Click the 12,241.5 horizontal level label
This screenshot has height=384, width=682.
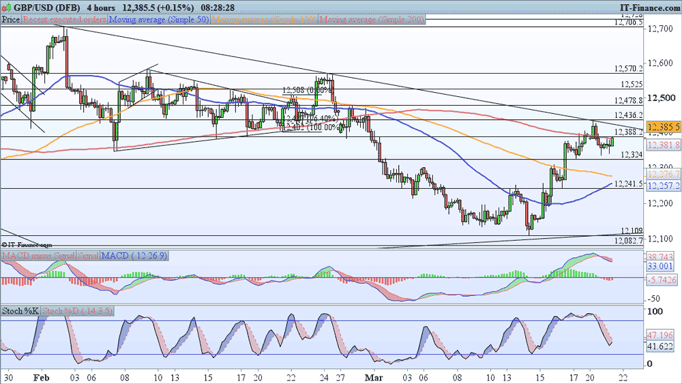[629, 183]
